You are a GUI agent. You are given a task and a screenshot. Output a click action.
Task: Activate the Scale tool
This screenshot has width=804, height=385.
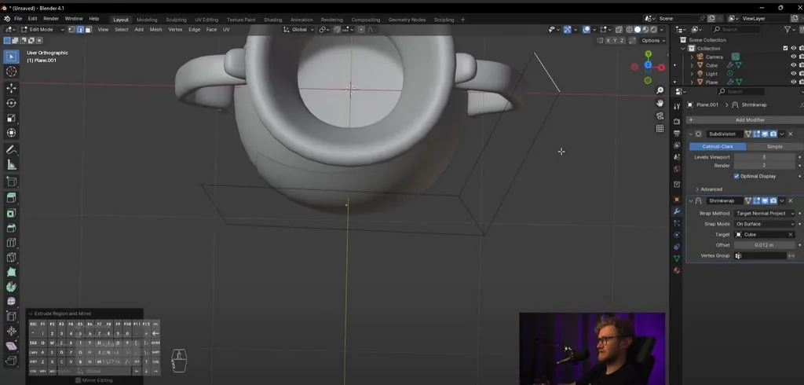click(11, 118)
